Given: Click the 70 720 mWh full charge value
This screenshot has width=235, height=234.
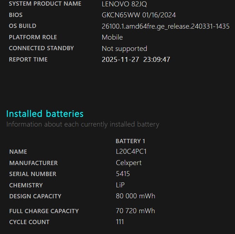Looking at the screenshot, I should pyautogui.click(x=135, y=211).
